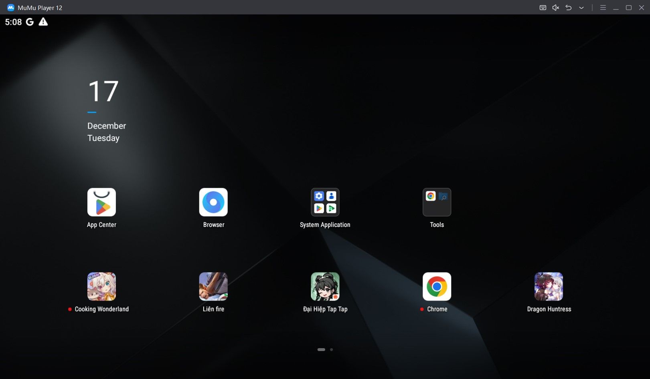Launch the Browser app

click(x=213, y=202)
